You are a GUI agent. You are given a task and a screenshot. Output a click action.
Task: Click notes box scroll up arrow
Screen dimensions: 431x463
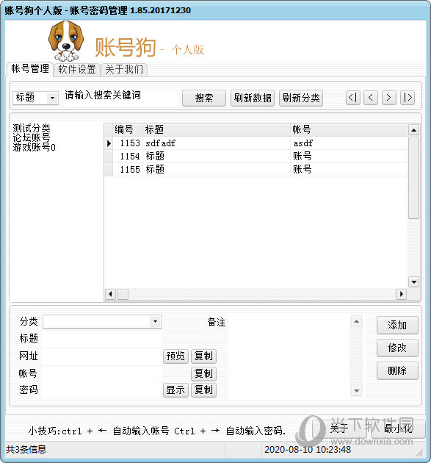[x=356, y=321]
